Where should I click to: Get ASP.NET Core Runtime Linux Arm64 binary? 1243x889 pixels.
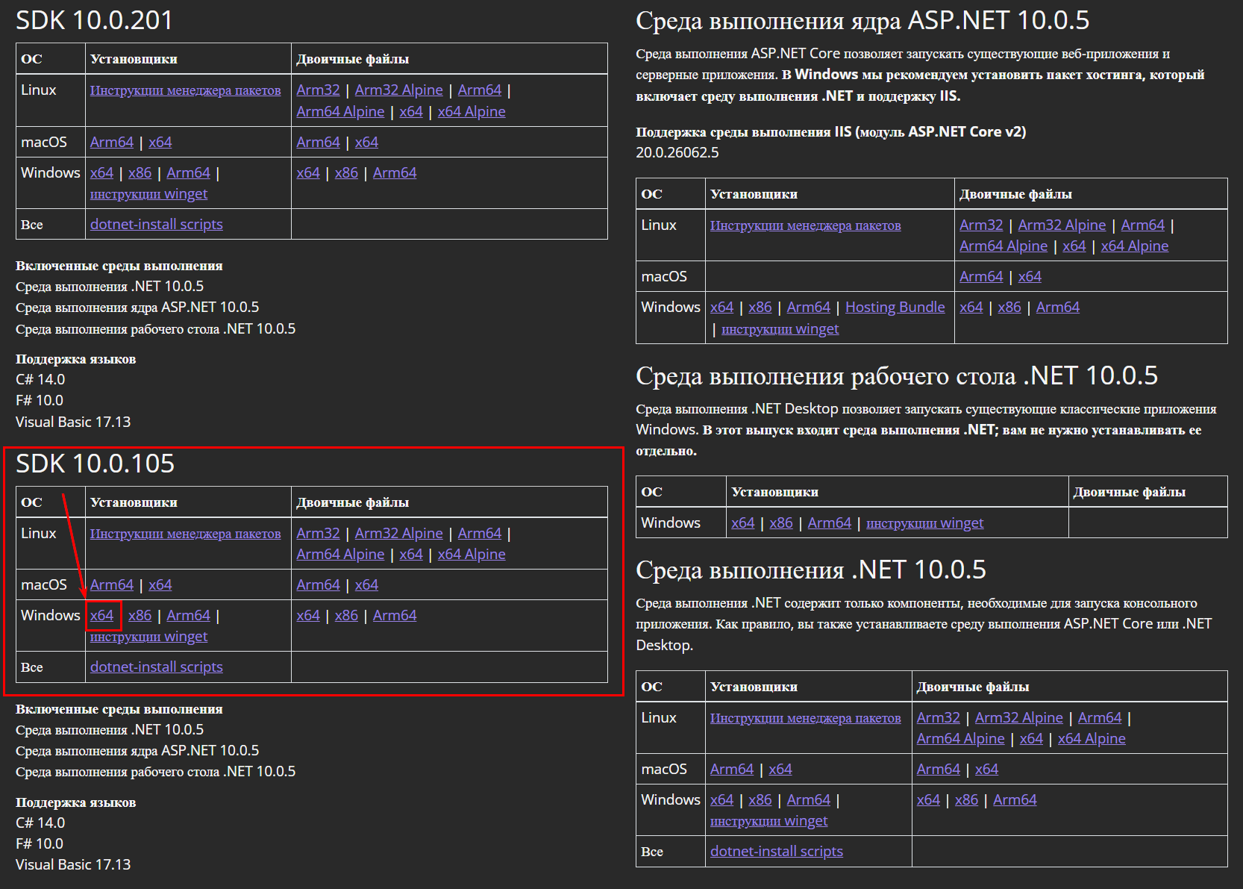(1142, 225)
